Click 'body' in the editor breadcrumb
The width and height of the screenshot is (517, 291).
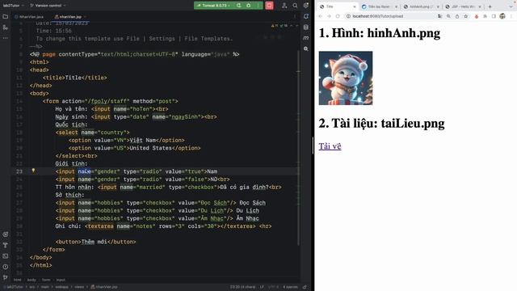point(32,280)
